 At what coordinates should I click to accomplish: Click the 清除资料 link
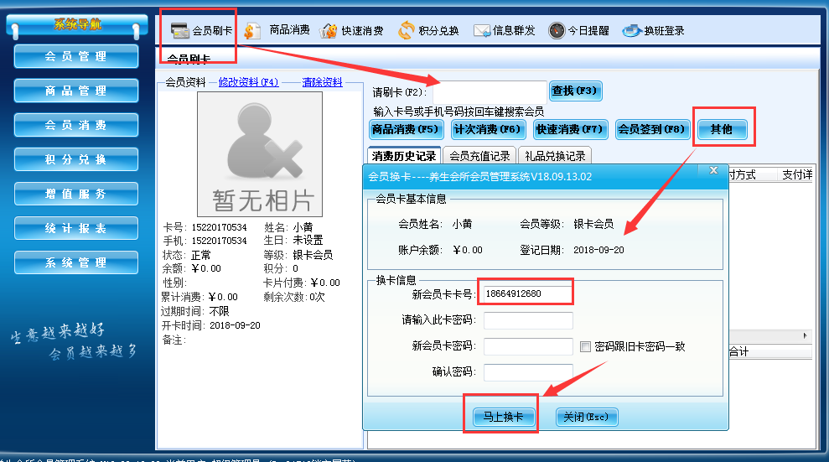(x=322, y=82)
